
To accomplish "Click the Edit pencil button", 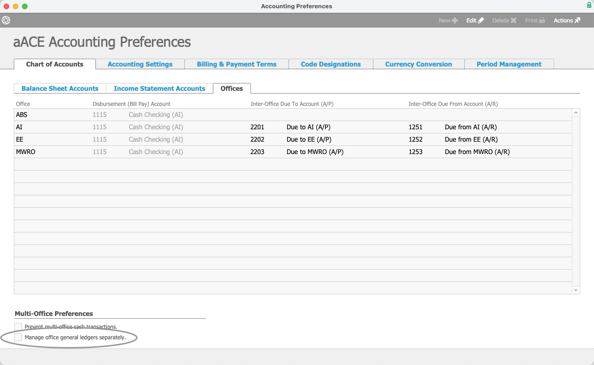I will pos(475,21).
